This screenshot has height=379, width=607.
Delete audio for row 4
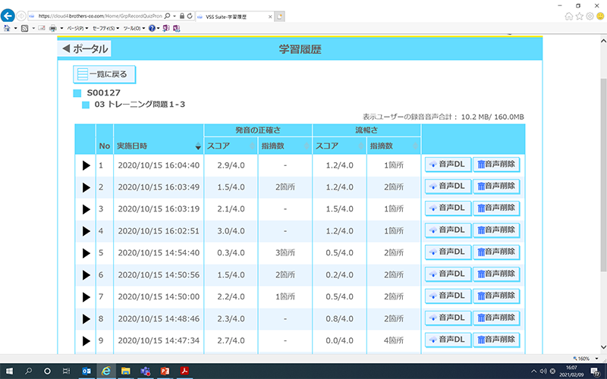(x=495, y=230)
